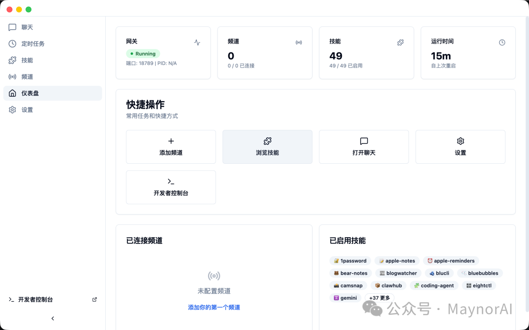Click the clock icon on the 运行时间 card
This screenshot has width=529, height=330.
502,43
